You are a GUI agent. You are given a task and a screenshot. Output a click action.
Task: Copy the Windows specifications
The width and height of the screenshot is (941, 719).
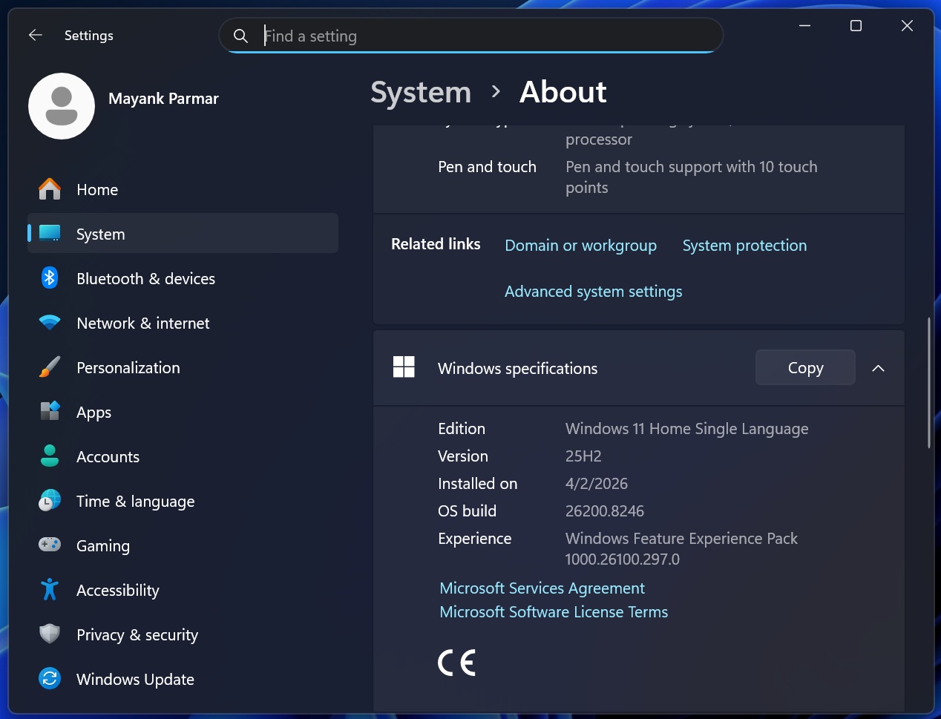click(805, 367)
